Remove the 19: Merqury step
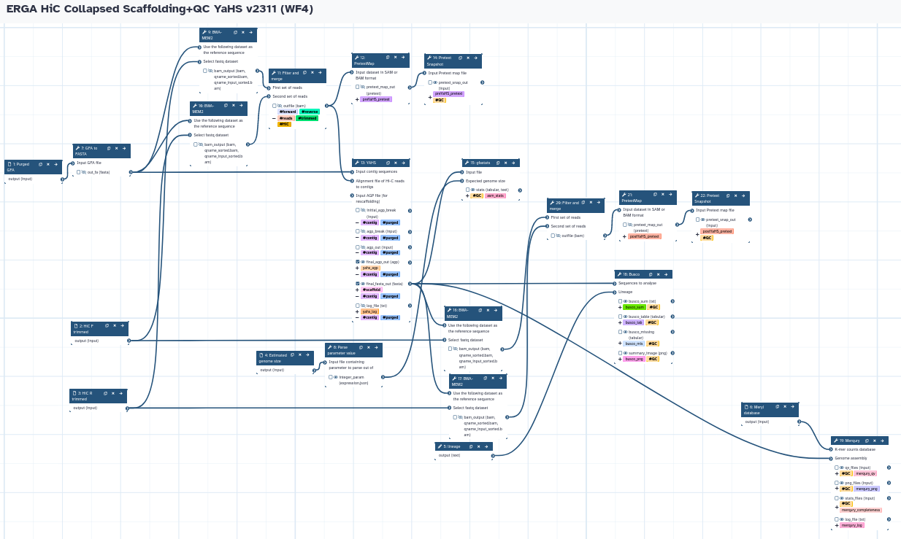Screen dimensions: 901x539 [x=874, y=441]
